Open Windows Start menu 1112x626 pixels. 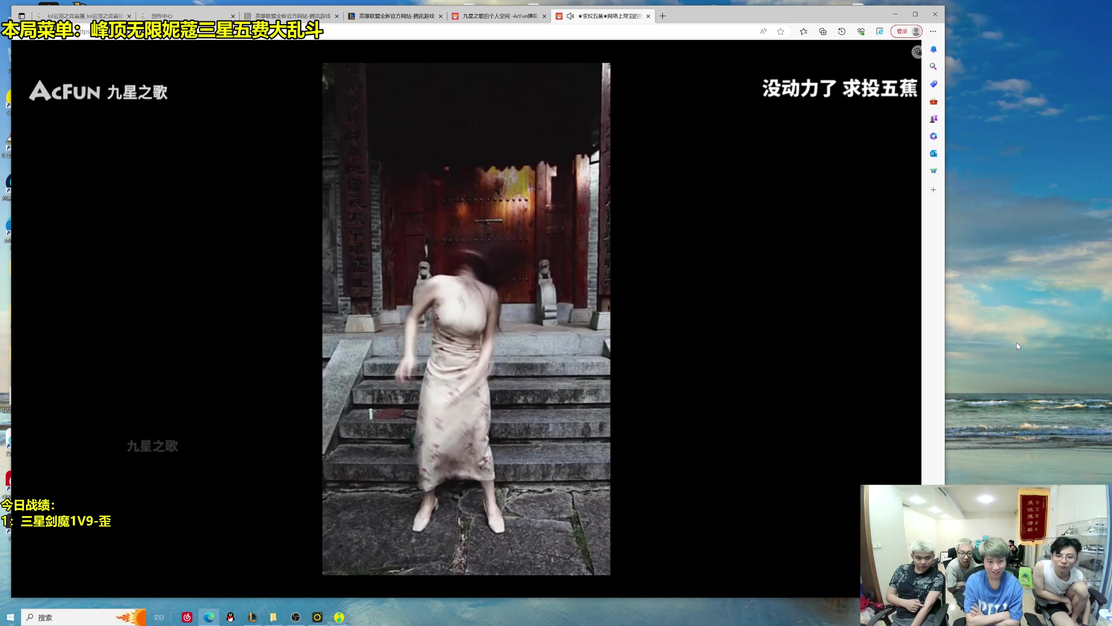(x=10, y=617)
